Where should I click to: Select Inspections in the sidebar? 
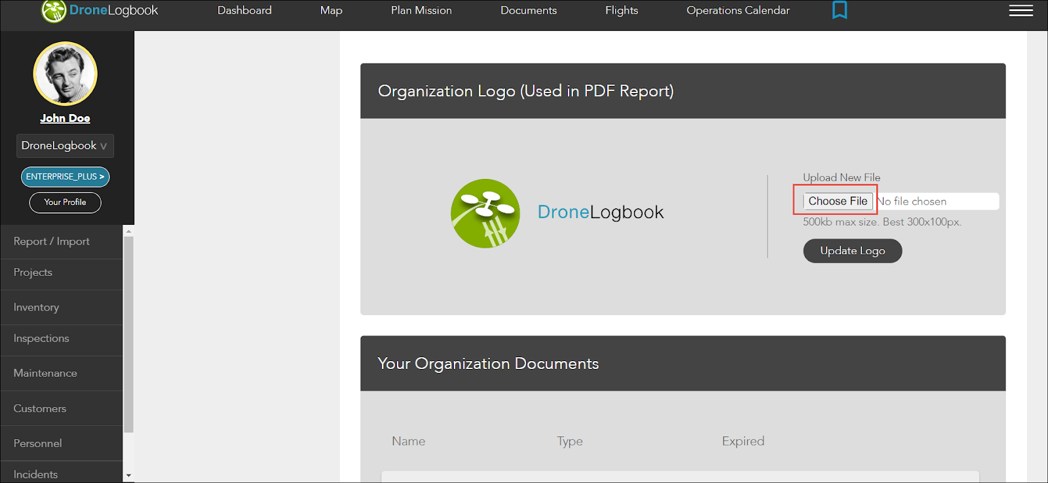62,339
